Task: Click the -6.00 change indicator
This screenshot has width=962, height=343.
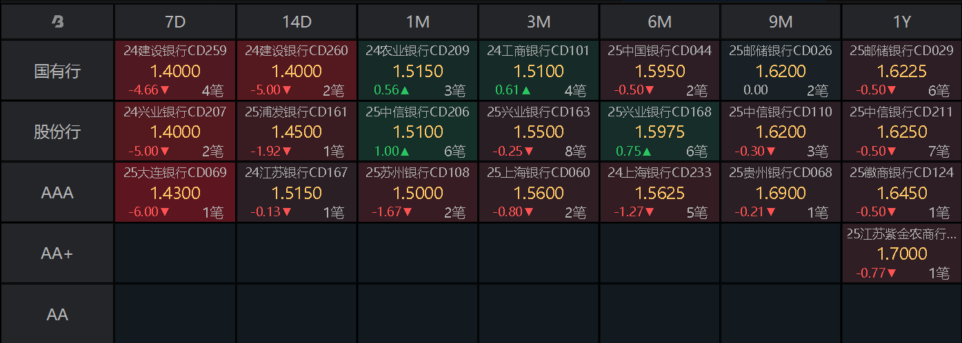Action: coord(149,212)
